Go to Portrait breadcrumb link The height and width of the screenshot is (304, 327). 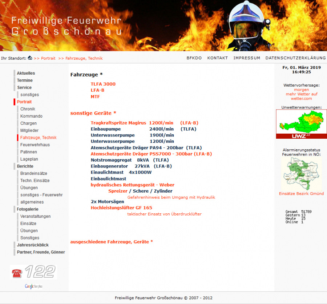pyautogui.click(x=48, y=58)
